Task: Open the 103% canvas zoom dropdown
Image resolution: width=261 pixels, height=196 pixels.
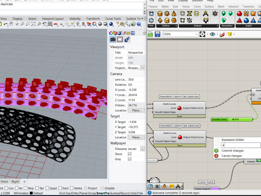Action: point(196,34)
